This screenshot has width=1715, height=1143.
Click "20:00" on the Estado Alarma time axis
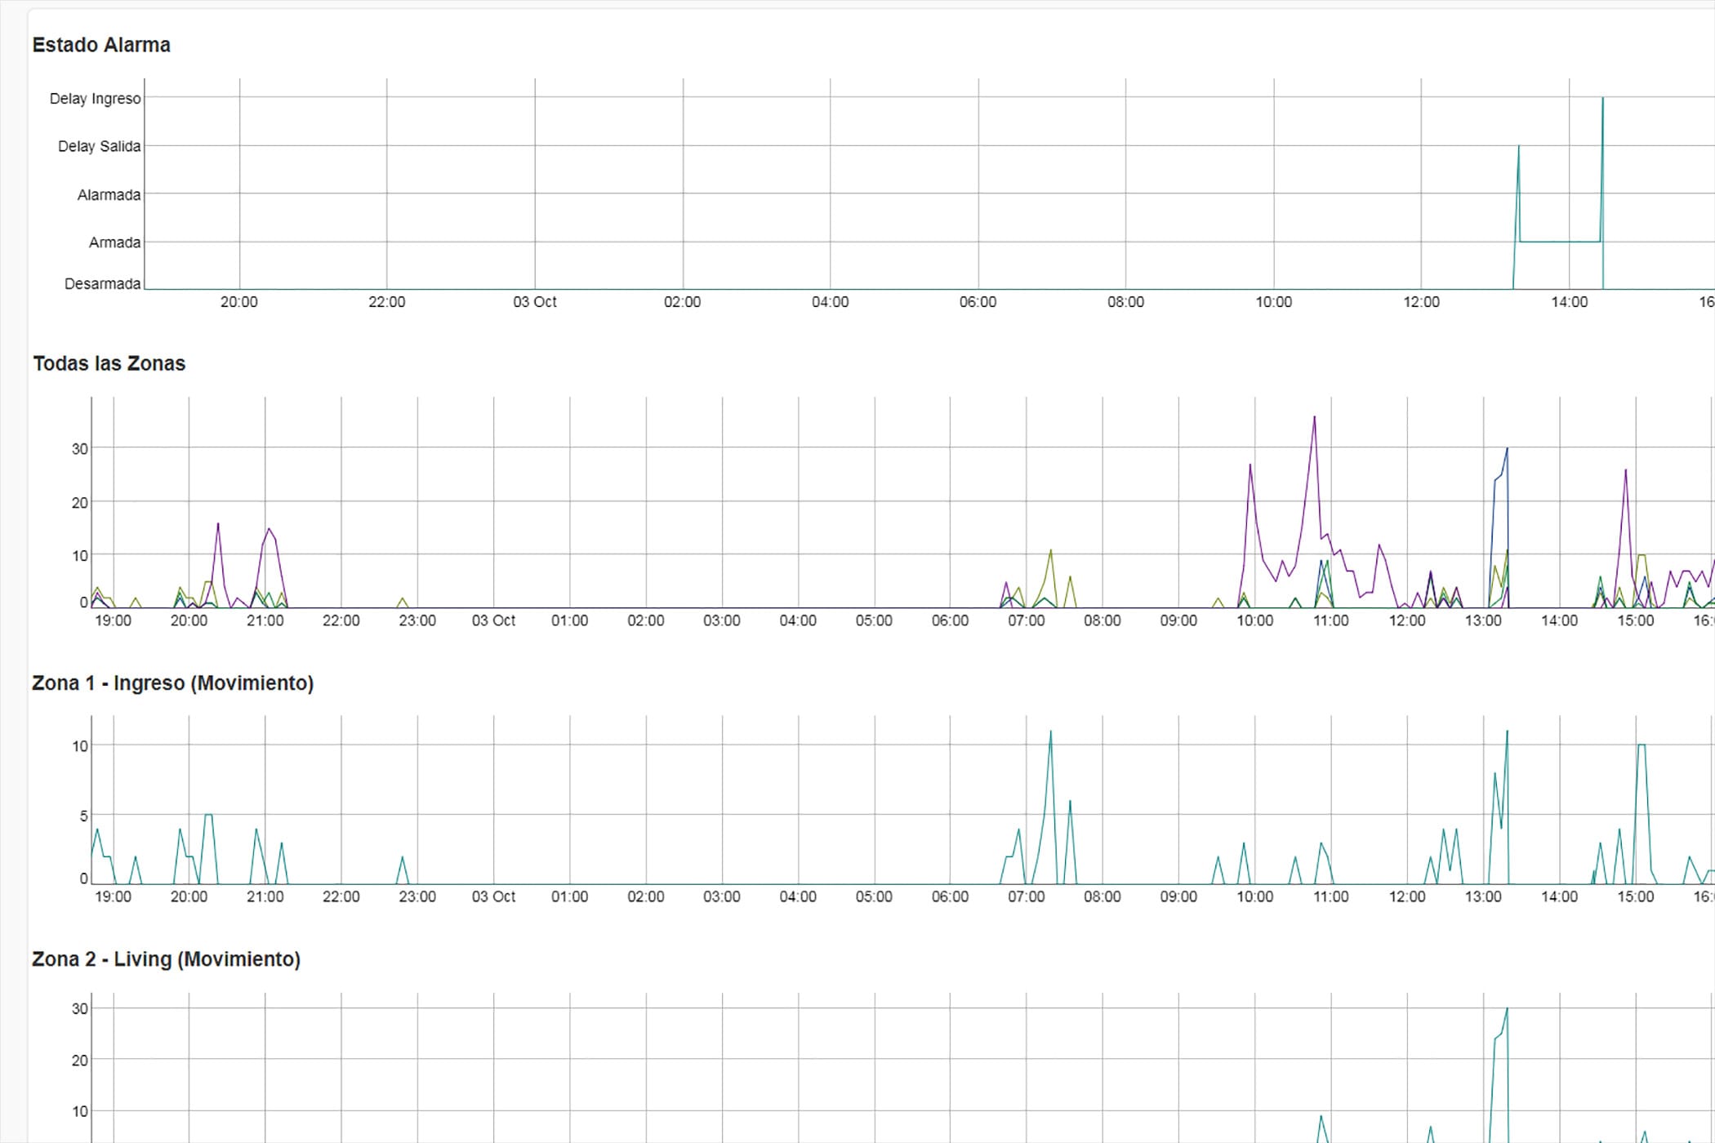(x=238, y=302)
